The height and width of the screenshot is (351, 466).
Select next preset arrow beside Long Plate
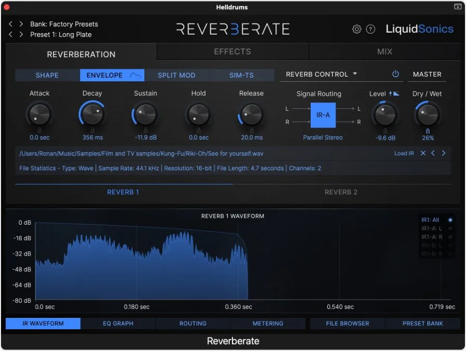[x=21, y=35]
